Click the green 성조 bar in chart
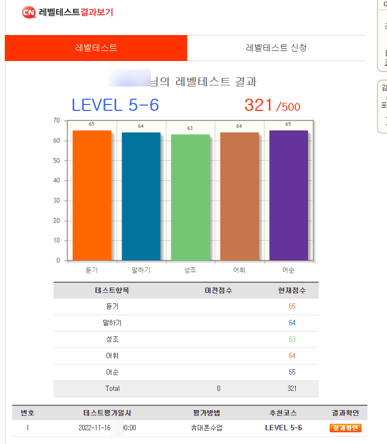This screenshot has width=387, height=444. pos(190,197)
